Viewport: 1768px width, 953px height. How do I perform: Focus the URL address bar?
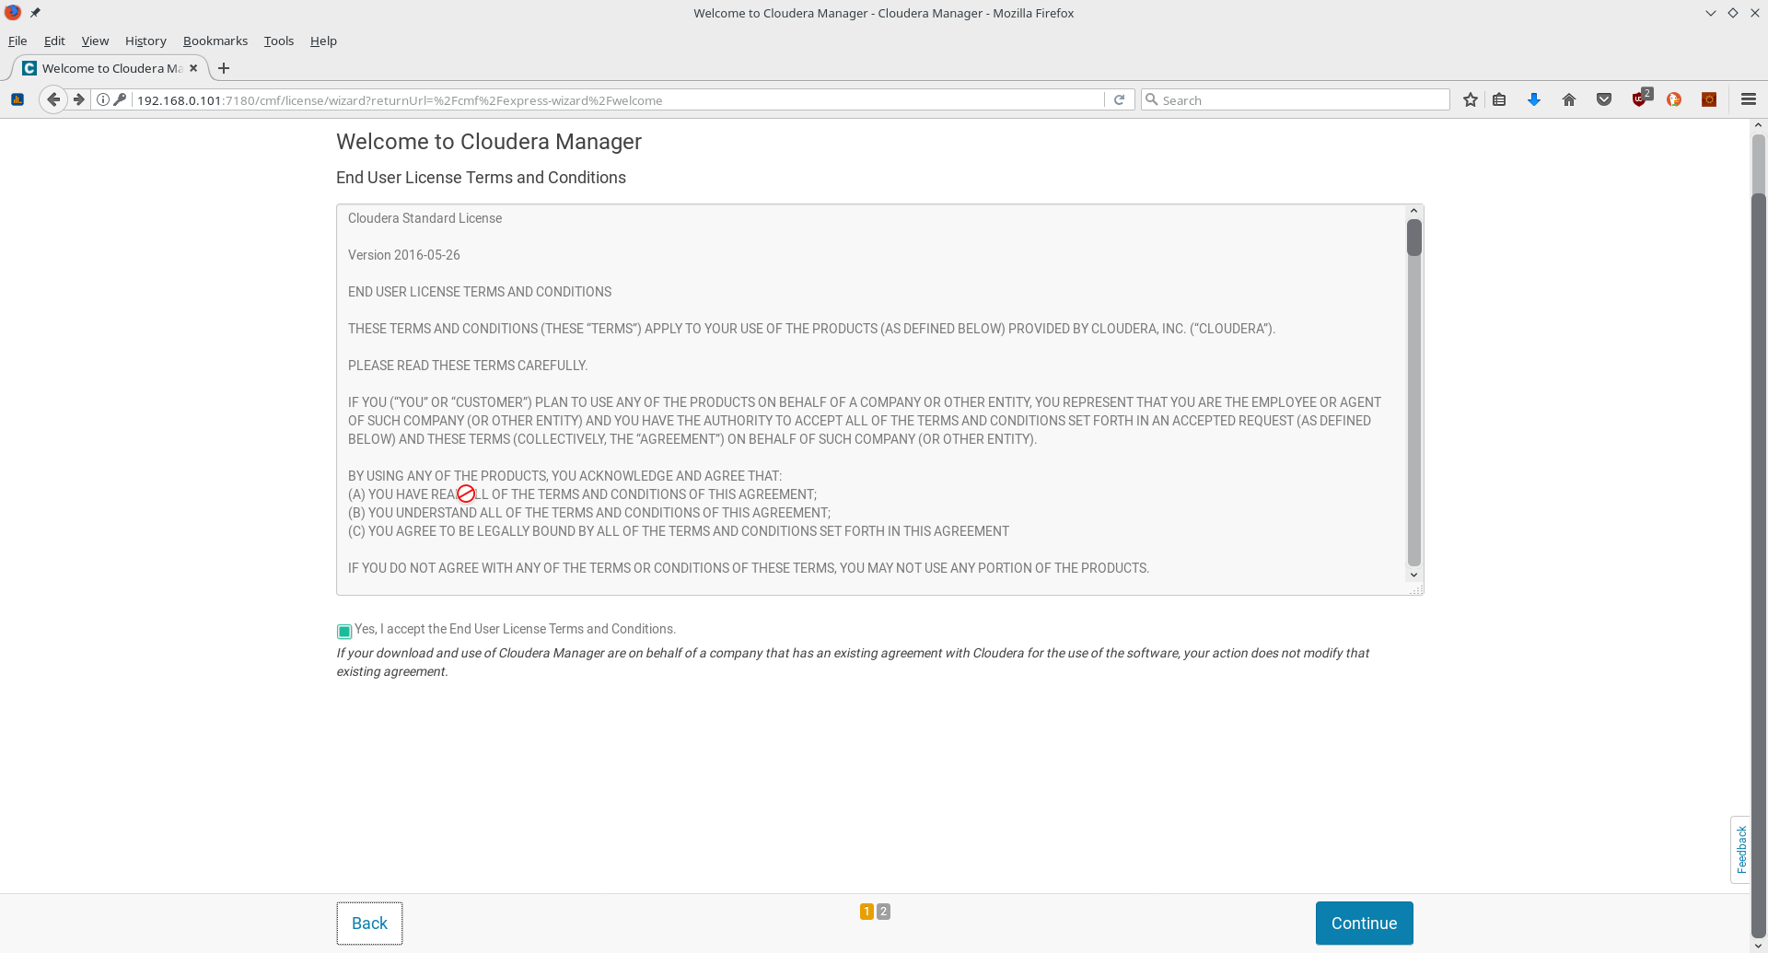point(617,99)
